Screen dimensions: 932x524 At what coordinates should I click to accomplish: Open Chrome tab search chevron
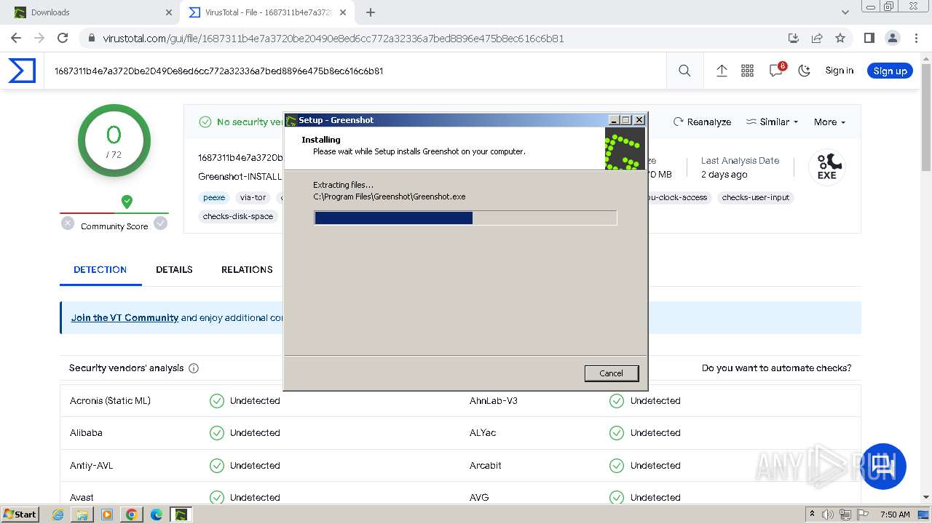point(845,12)
